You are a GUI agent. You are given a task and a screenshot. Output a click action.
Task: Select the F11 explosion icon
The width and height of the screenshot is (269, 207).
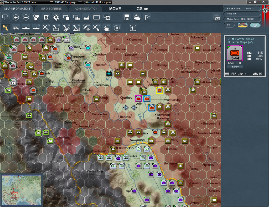coord(107,28)
